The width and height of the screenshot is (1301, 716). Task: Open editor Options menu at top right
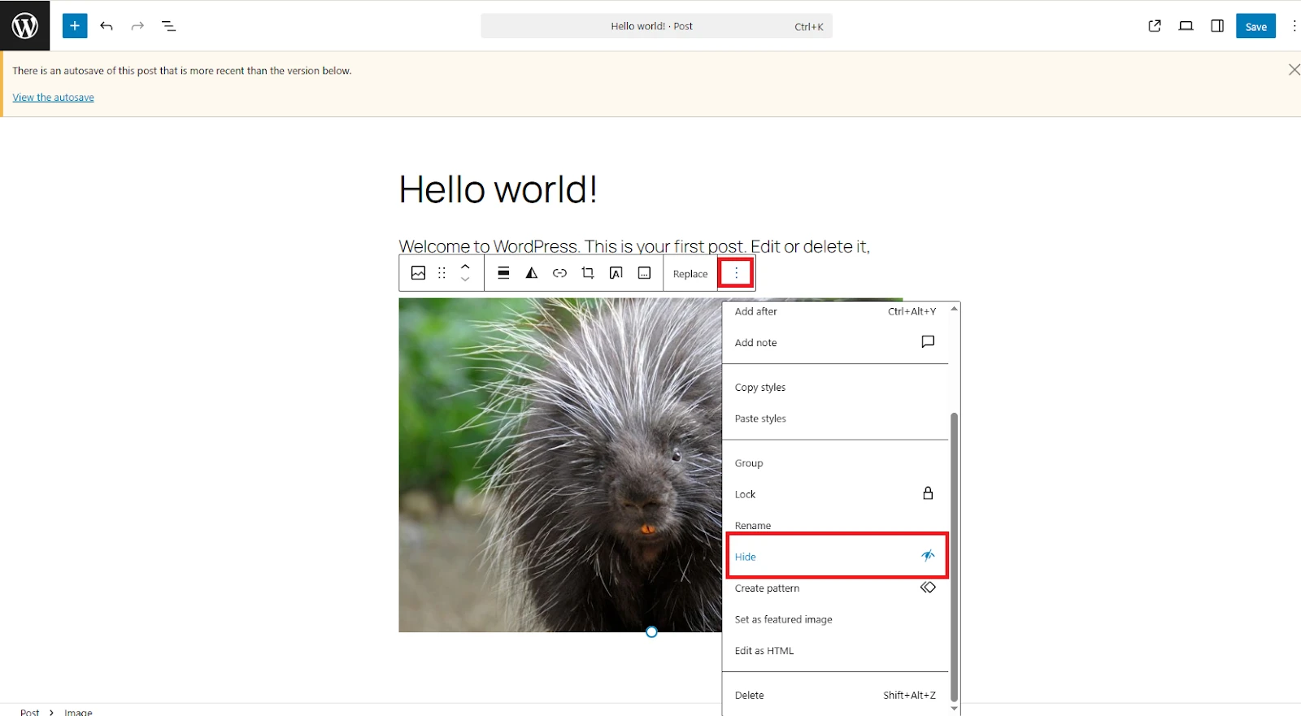(1294, 26)
